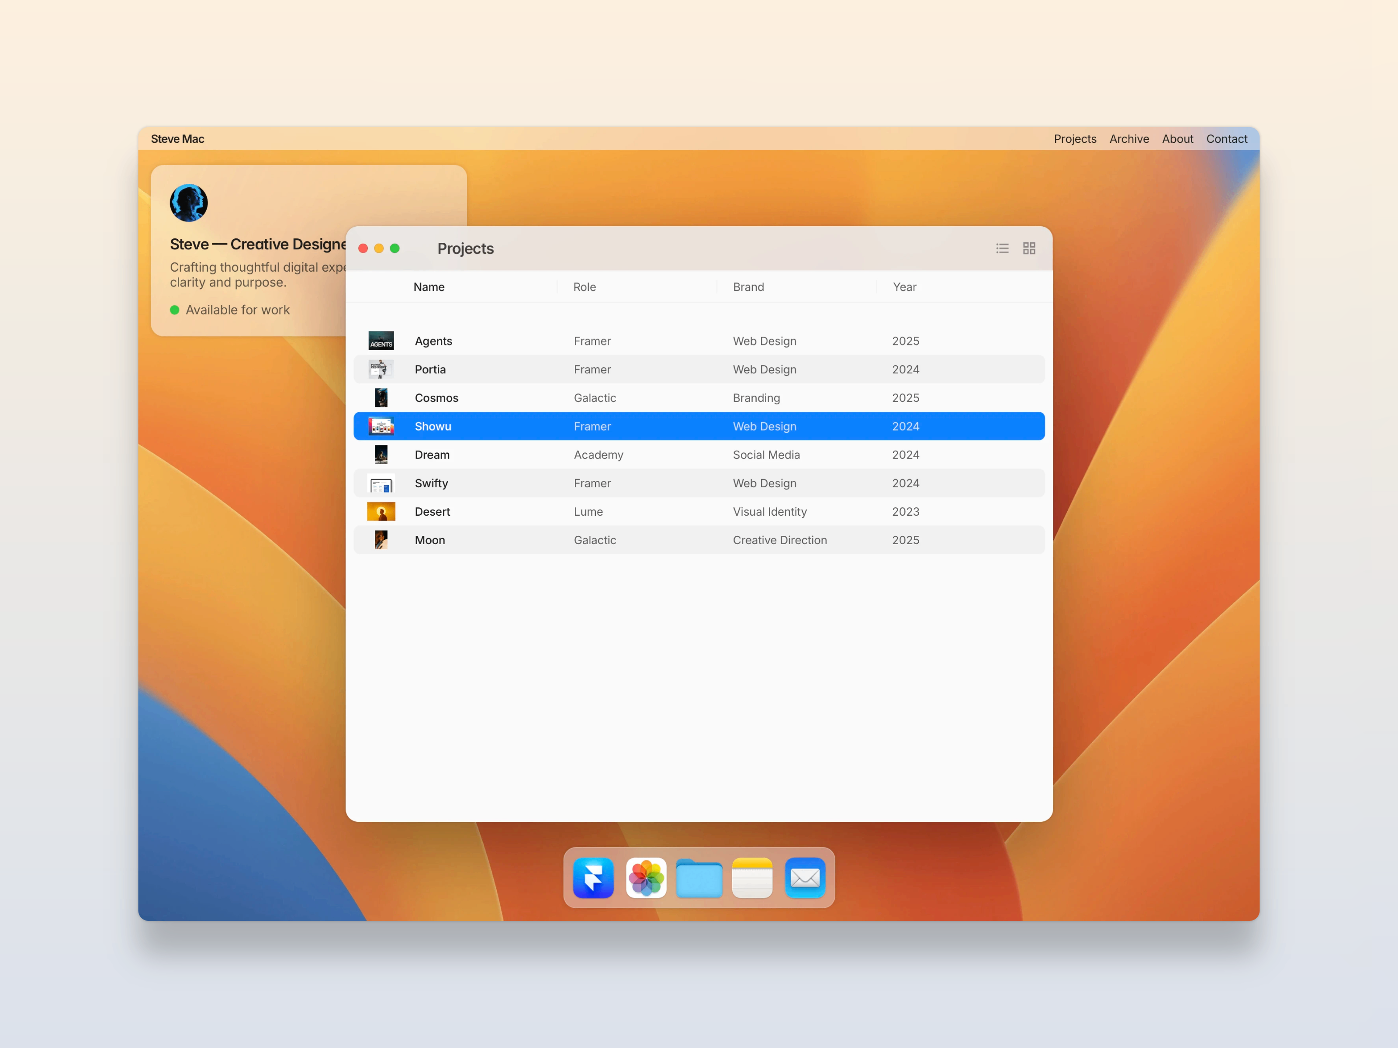Image resolution: width=1398 pixels, height=1048 pixels.
Task: Click the Cosmos project thumbnail
Action: [x=381, y=397]
